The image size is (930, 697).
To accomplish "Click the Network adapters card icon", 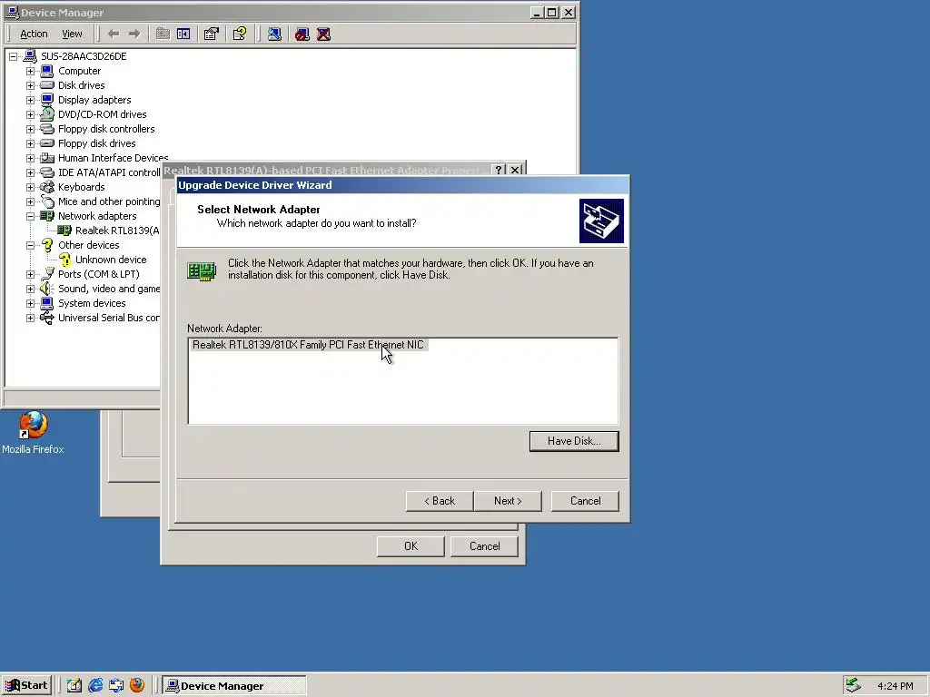I will (47, 216).
